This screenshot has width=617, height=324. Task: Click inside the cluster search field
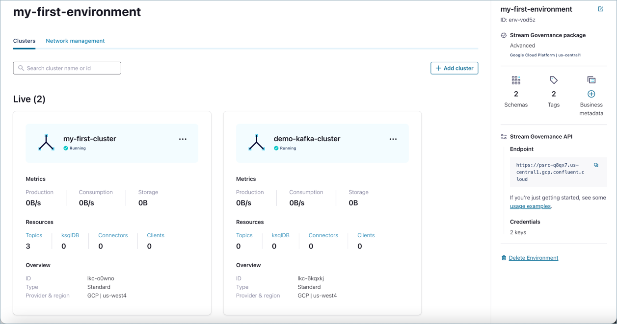(69, 68)
